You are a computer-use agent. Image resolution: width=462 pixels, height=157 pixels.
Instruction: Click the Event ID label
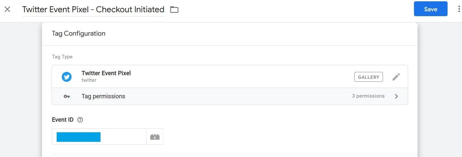pyautogui.click(x=63, y=120)
